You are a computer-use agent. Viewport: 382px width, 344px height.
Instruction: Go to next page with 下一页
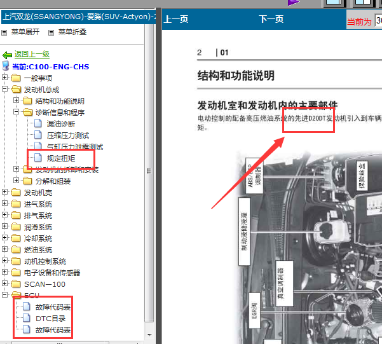[271, 19]
